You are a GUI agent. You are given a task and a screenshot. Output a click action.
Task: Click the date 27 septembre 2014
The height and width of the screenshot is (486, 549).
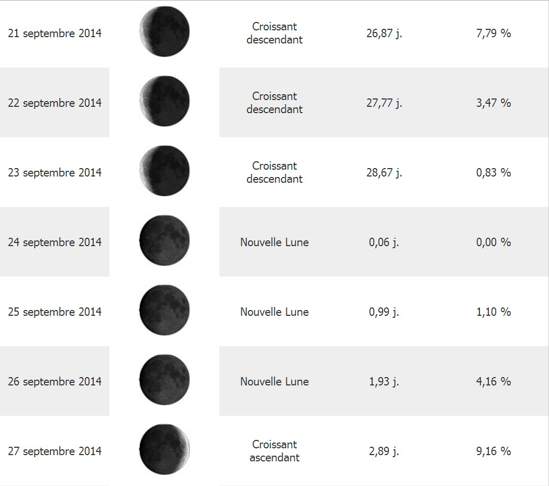pos(54,451)
